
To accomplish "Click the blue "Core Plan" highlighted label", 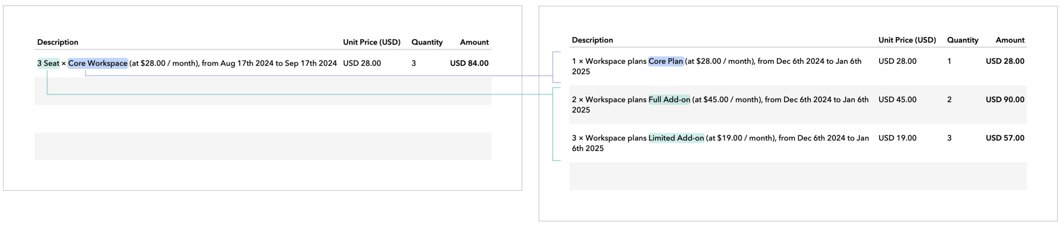I will (x=666, y=61).
